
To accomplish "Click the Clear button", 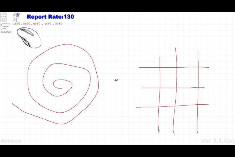I will (x=4, y=16).
